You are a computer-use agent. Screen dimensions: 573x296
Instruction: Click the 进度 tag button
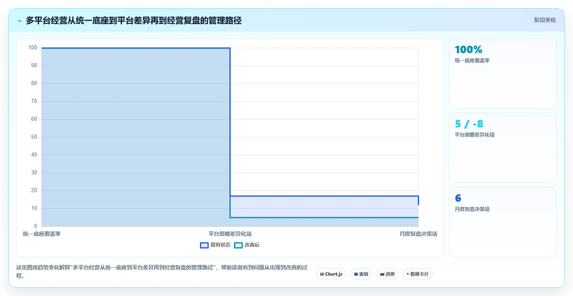pos(387,274)
